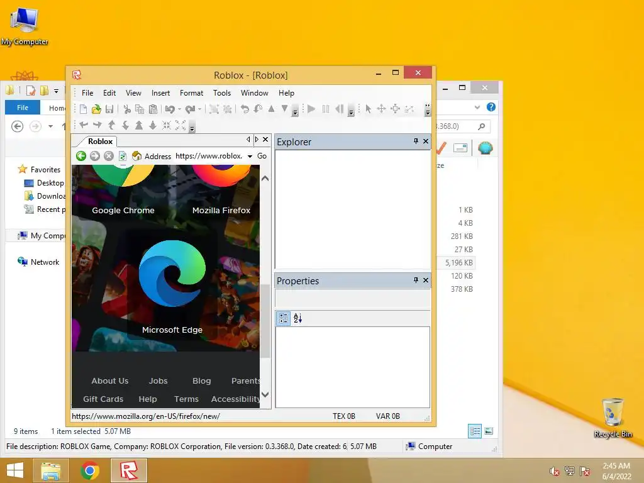Click the browser Back green arrow
644x483 pixels.
click(81, 156)
